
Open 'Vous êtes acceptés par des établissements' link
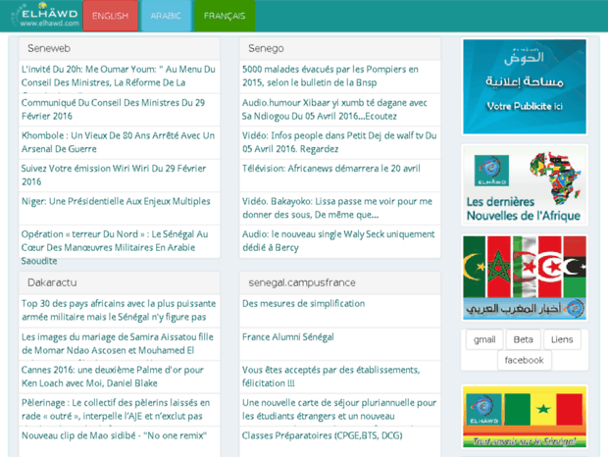[x=340, y=378]
